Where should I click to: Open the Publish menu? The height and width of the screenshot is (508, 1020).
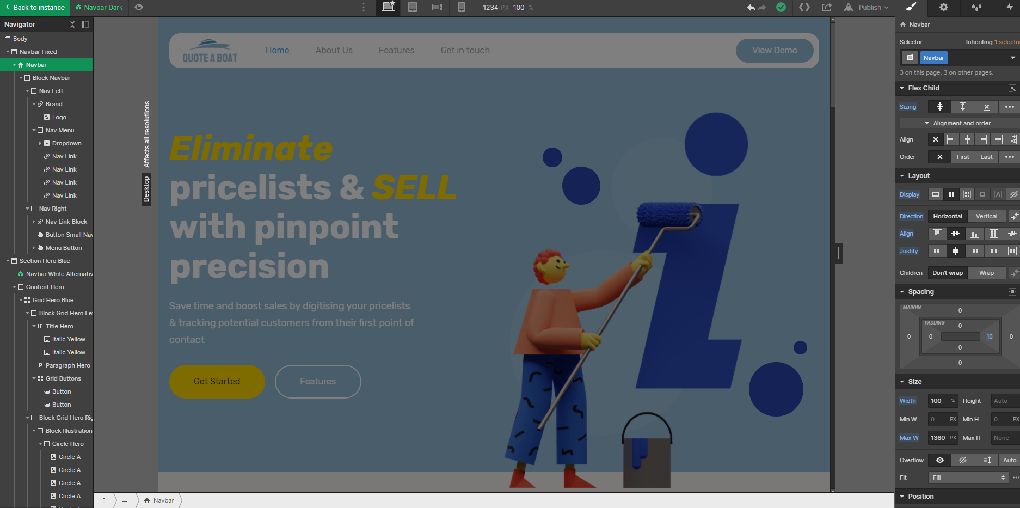click(867, 8)
